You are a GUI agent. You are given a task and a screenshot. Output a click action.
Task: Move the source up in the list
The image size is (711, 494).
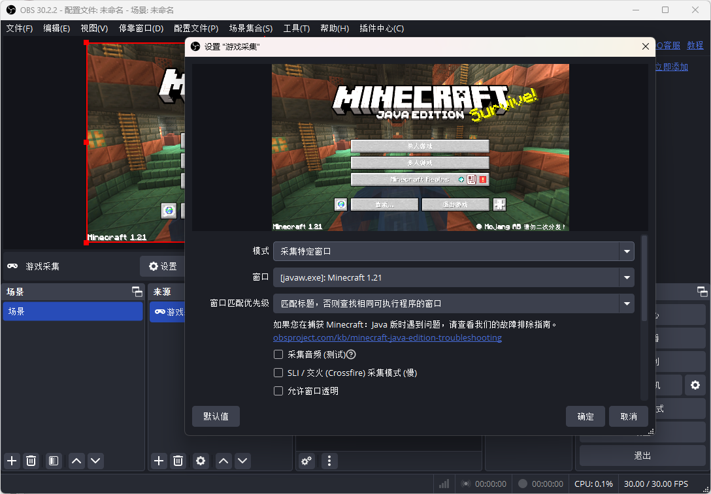tap(223, 461)
